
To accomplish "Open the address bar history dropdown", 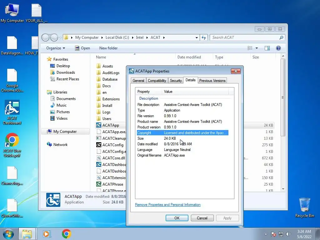I will click(197, 37).
